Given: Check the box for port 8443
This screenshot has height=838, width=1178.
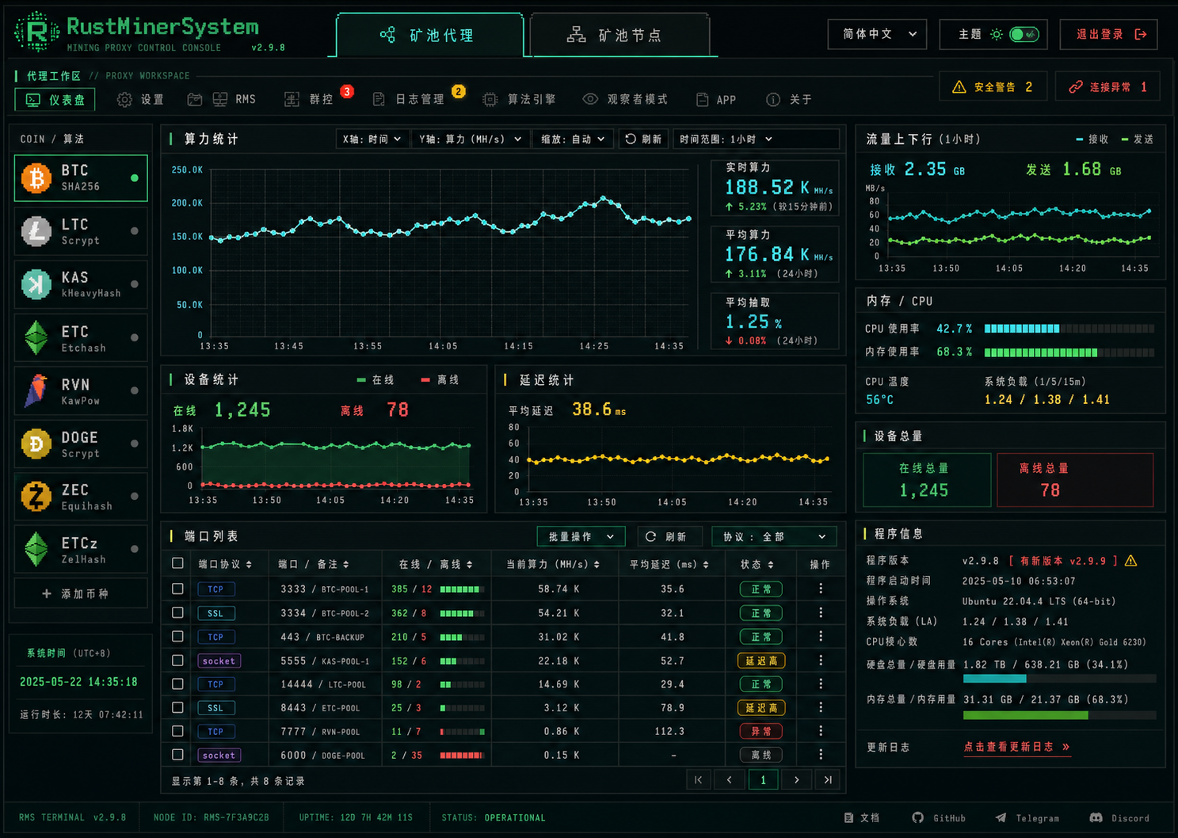Looking at the screenshot, I should [177, 707].
